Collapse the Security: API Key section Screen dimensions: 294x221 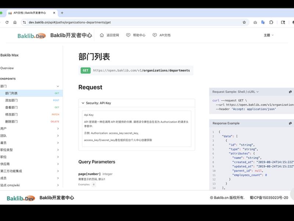pos(137,103)
